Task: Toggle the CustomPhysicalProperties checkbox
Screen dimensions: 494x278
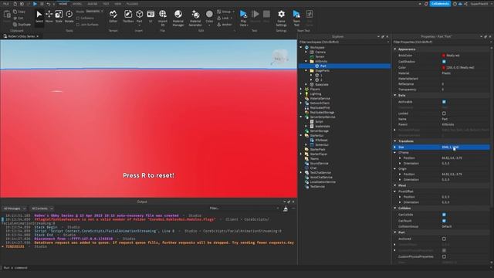Action: (x=444, y=256)
